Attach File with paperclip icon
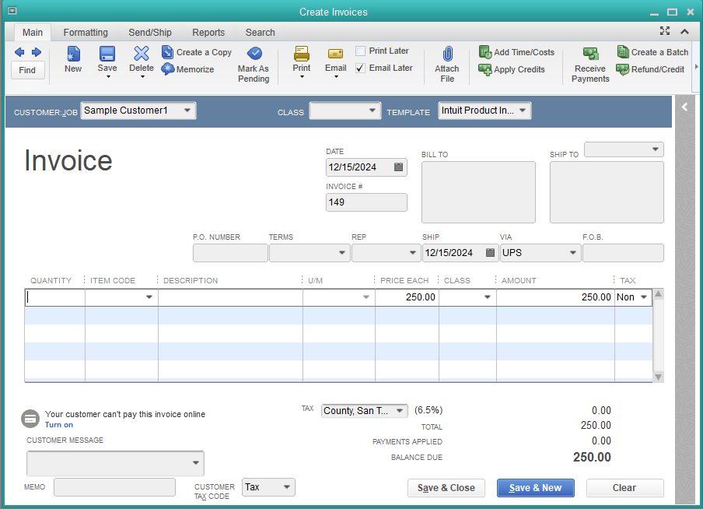Image resolution: width=703 pixels, height=509 pixels. click(x=447, y=65)
